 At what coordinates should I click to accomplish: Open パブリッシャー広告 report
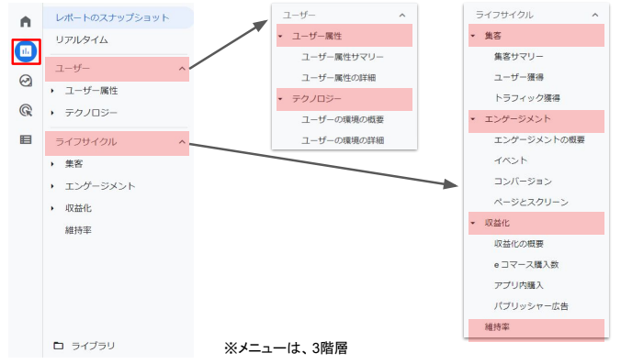pos(531,306)
